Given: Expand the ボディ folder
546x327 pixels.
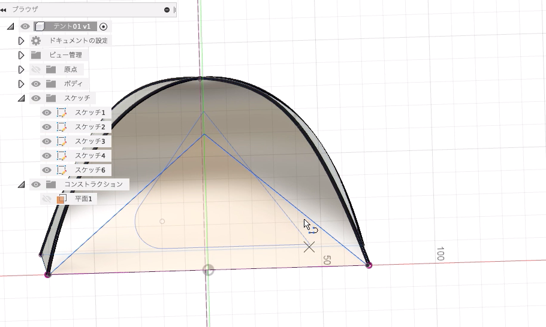Looking at the screenshot, I should pos(21,84).
